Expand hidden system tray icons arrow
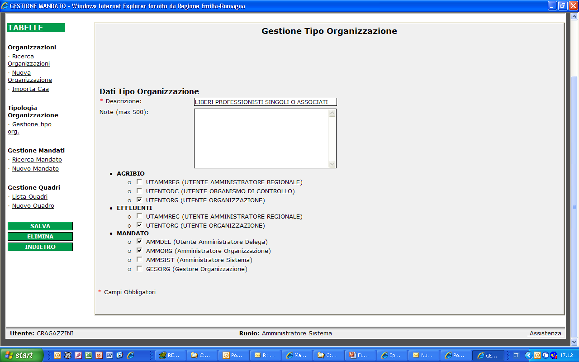The image size is (579, 362). pos(528,355)
